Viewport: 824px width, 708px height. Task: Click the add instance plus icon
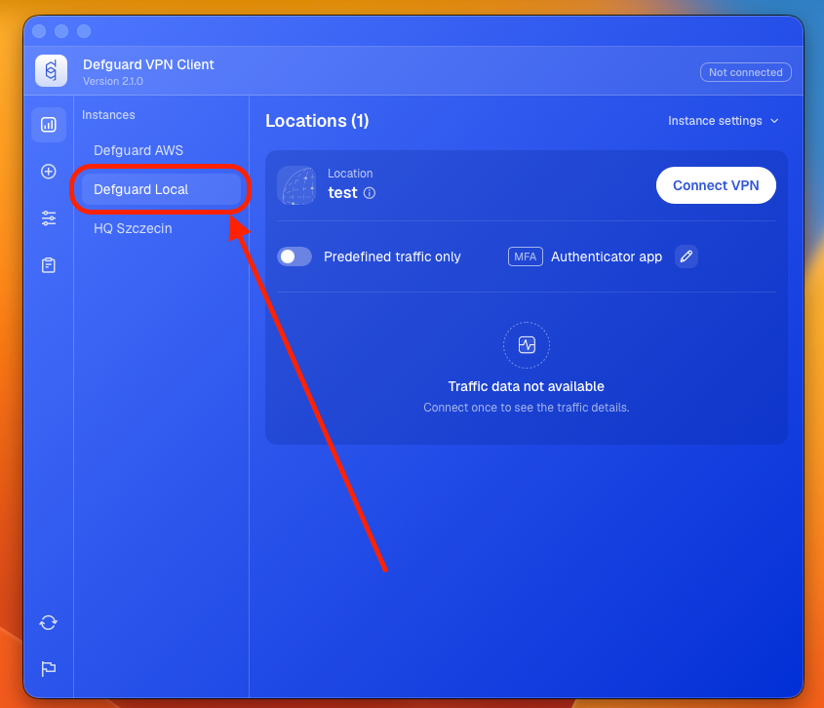click(x=49, y=172)
